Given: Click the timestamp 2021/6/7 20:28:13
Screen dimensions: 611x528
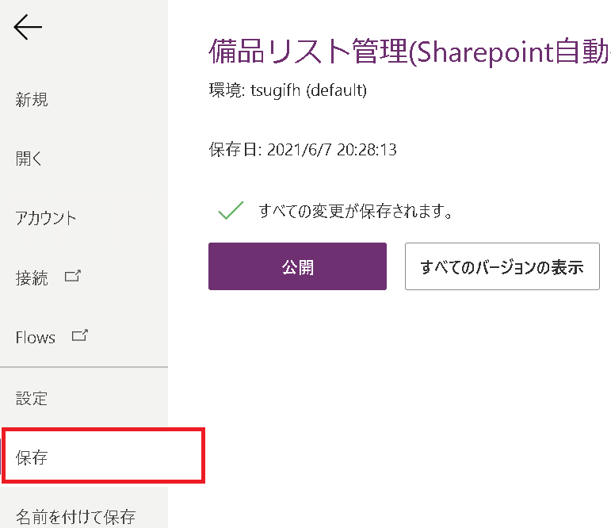Looking at the screenshot, I should coord(332,149).
